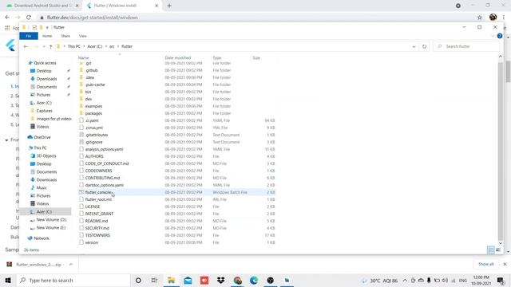Open the notification center
511x287 pixels.
tap(501, 280)
